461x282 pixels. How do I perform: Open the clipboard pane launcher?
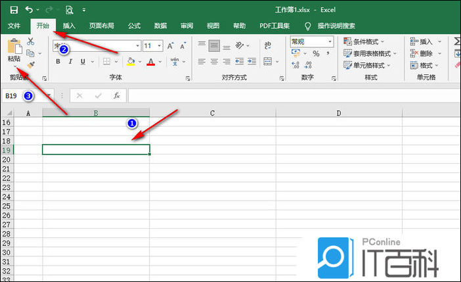coord(45,78)
